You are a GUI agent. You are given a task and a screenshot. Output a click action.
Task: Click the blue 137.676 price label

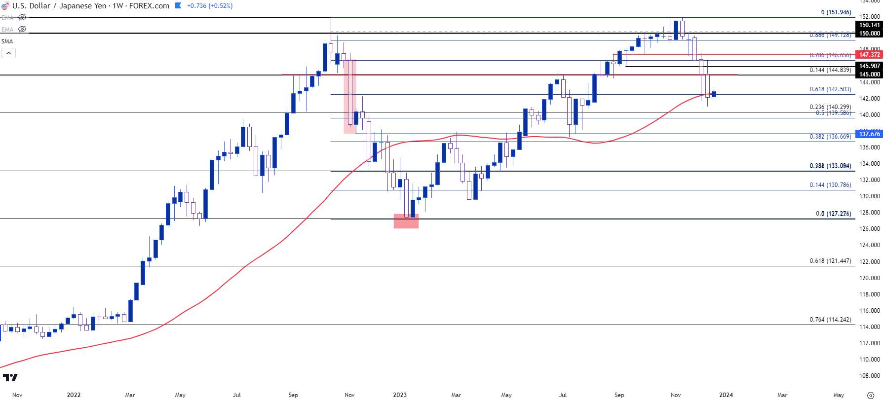(x=869, y=134)
